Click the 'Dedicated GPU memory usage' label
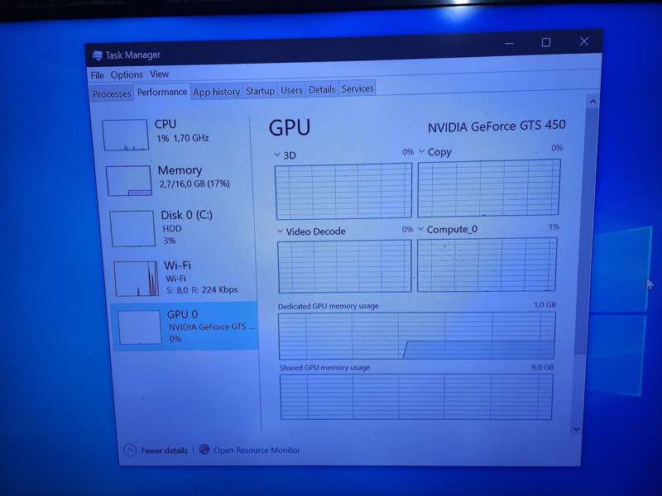Image resolution: width=662 pixels, height=496 pixels. click(328, 306)
